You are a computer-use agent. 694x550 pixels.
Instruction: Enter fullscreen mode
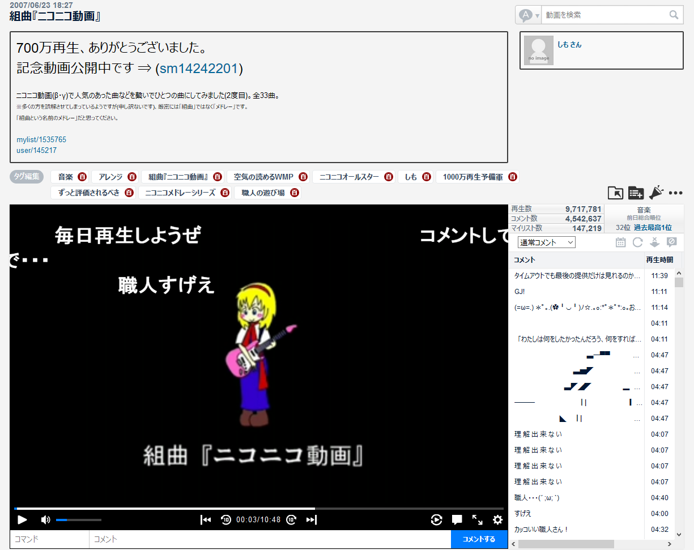[x=478, y=519]
